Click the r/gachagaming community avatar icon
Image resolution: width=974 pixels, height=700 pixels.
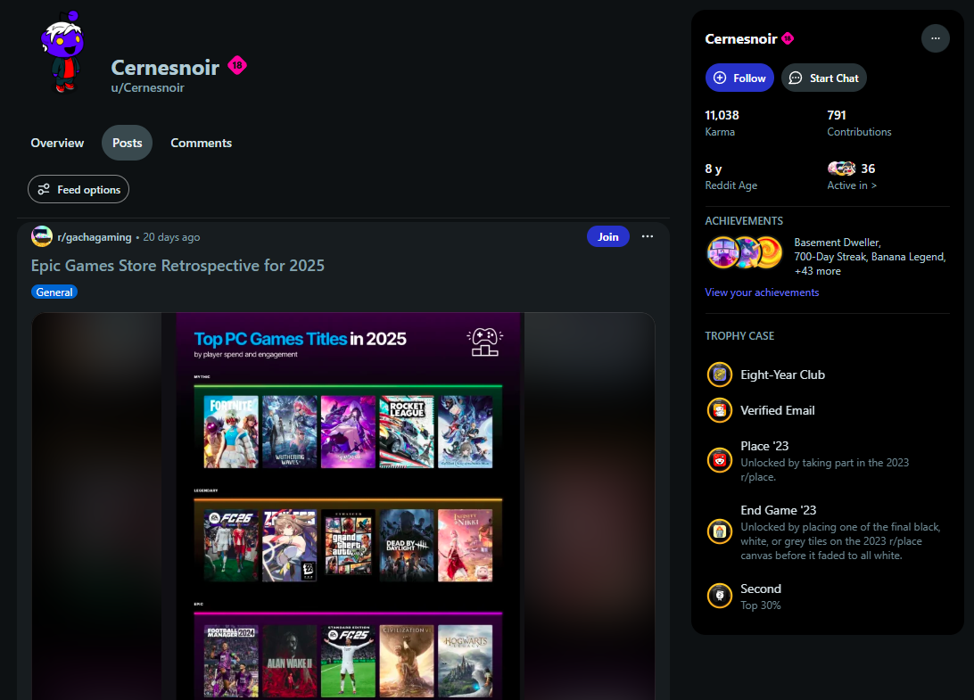pos(42,236)
